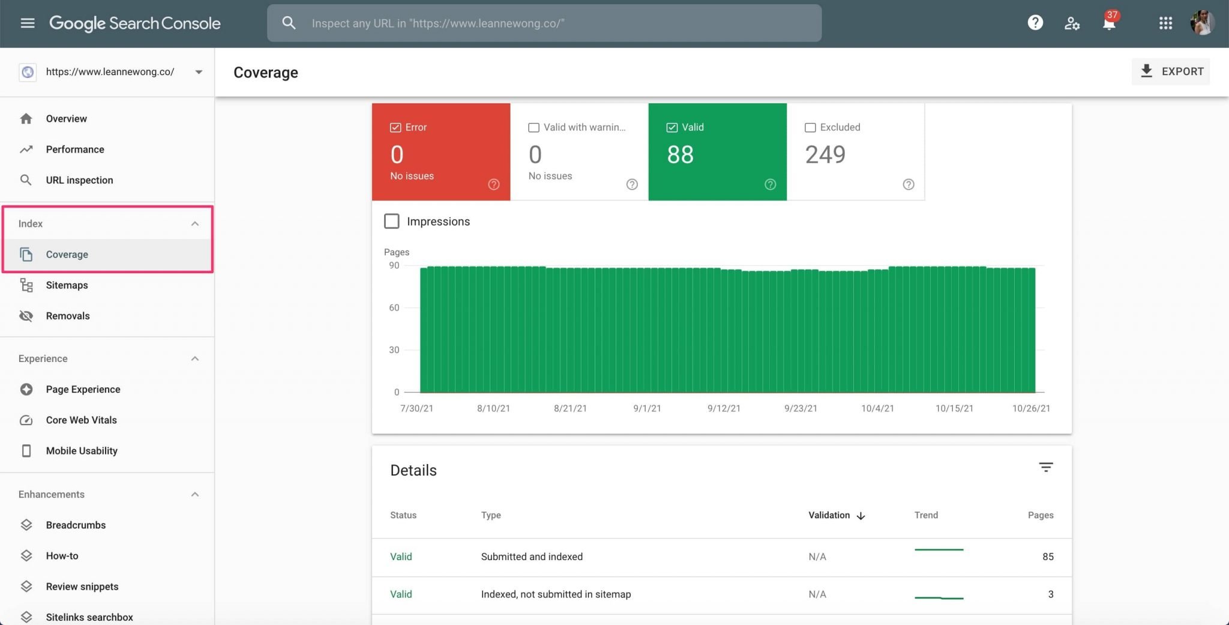1229x625 pixels.
Task: Check the Valid with warnings filter
Action: pyautogui.click(x=533, y=127)
